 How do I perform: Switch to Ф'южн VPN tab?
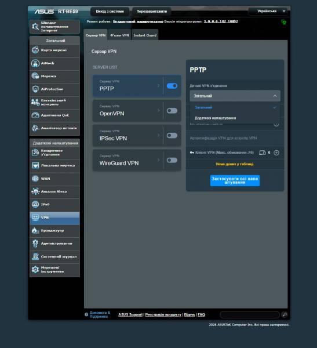click(x=119, y=35)
